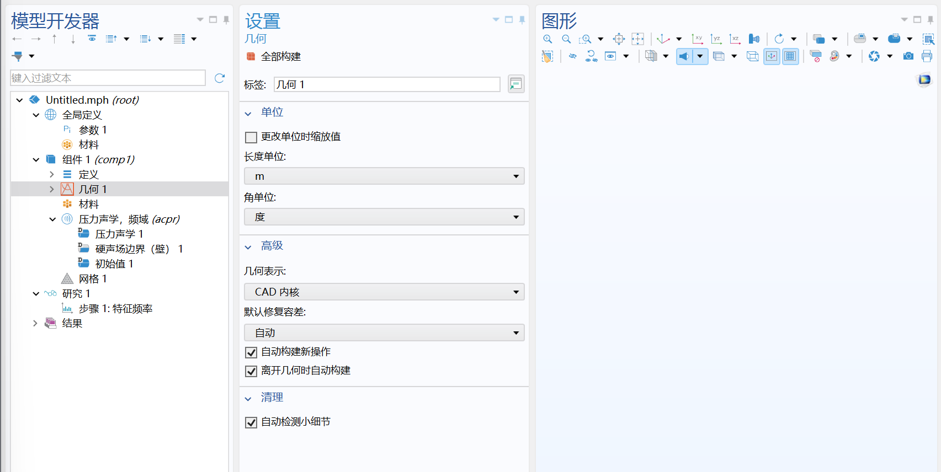Select 网格 1 in model tree
The width and height of the screenshot is (941, 472).
tap(93, 279)
